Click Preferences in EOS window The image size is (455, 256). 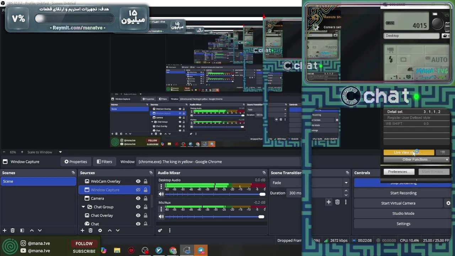tap(398, 172)
